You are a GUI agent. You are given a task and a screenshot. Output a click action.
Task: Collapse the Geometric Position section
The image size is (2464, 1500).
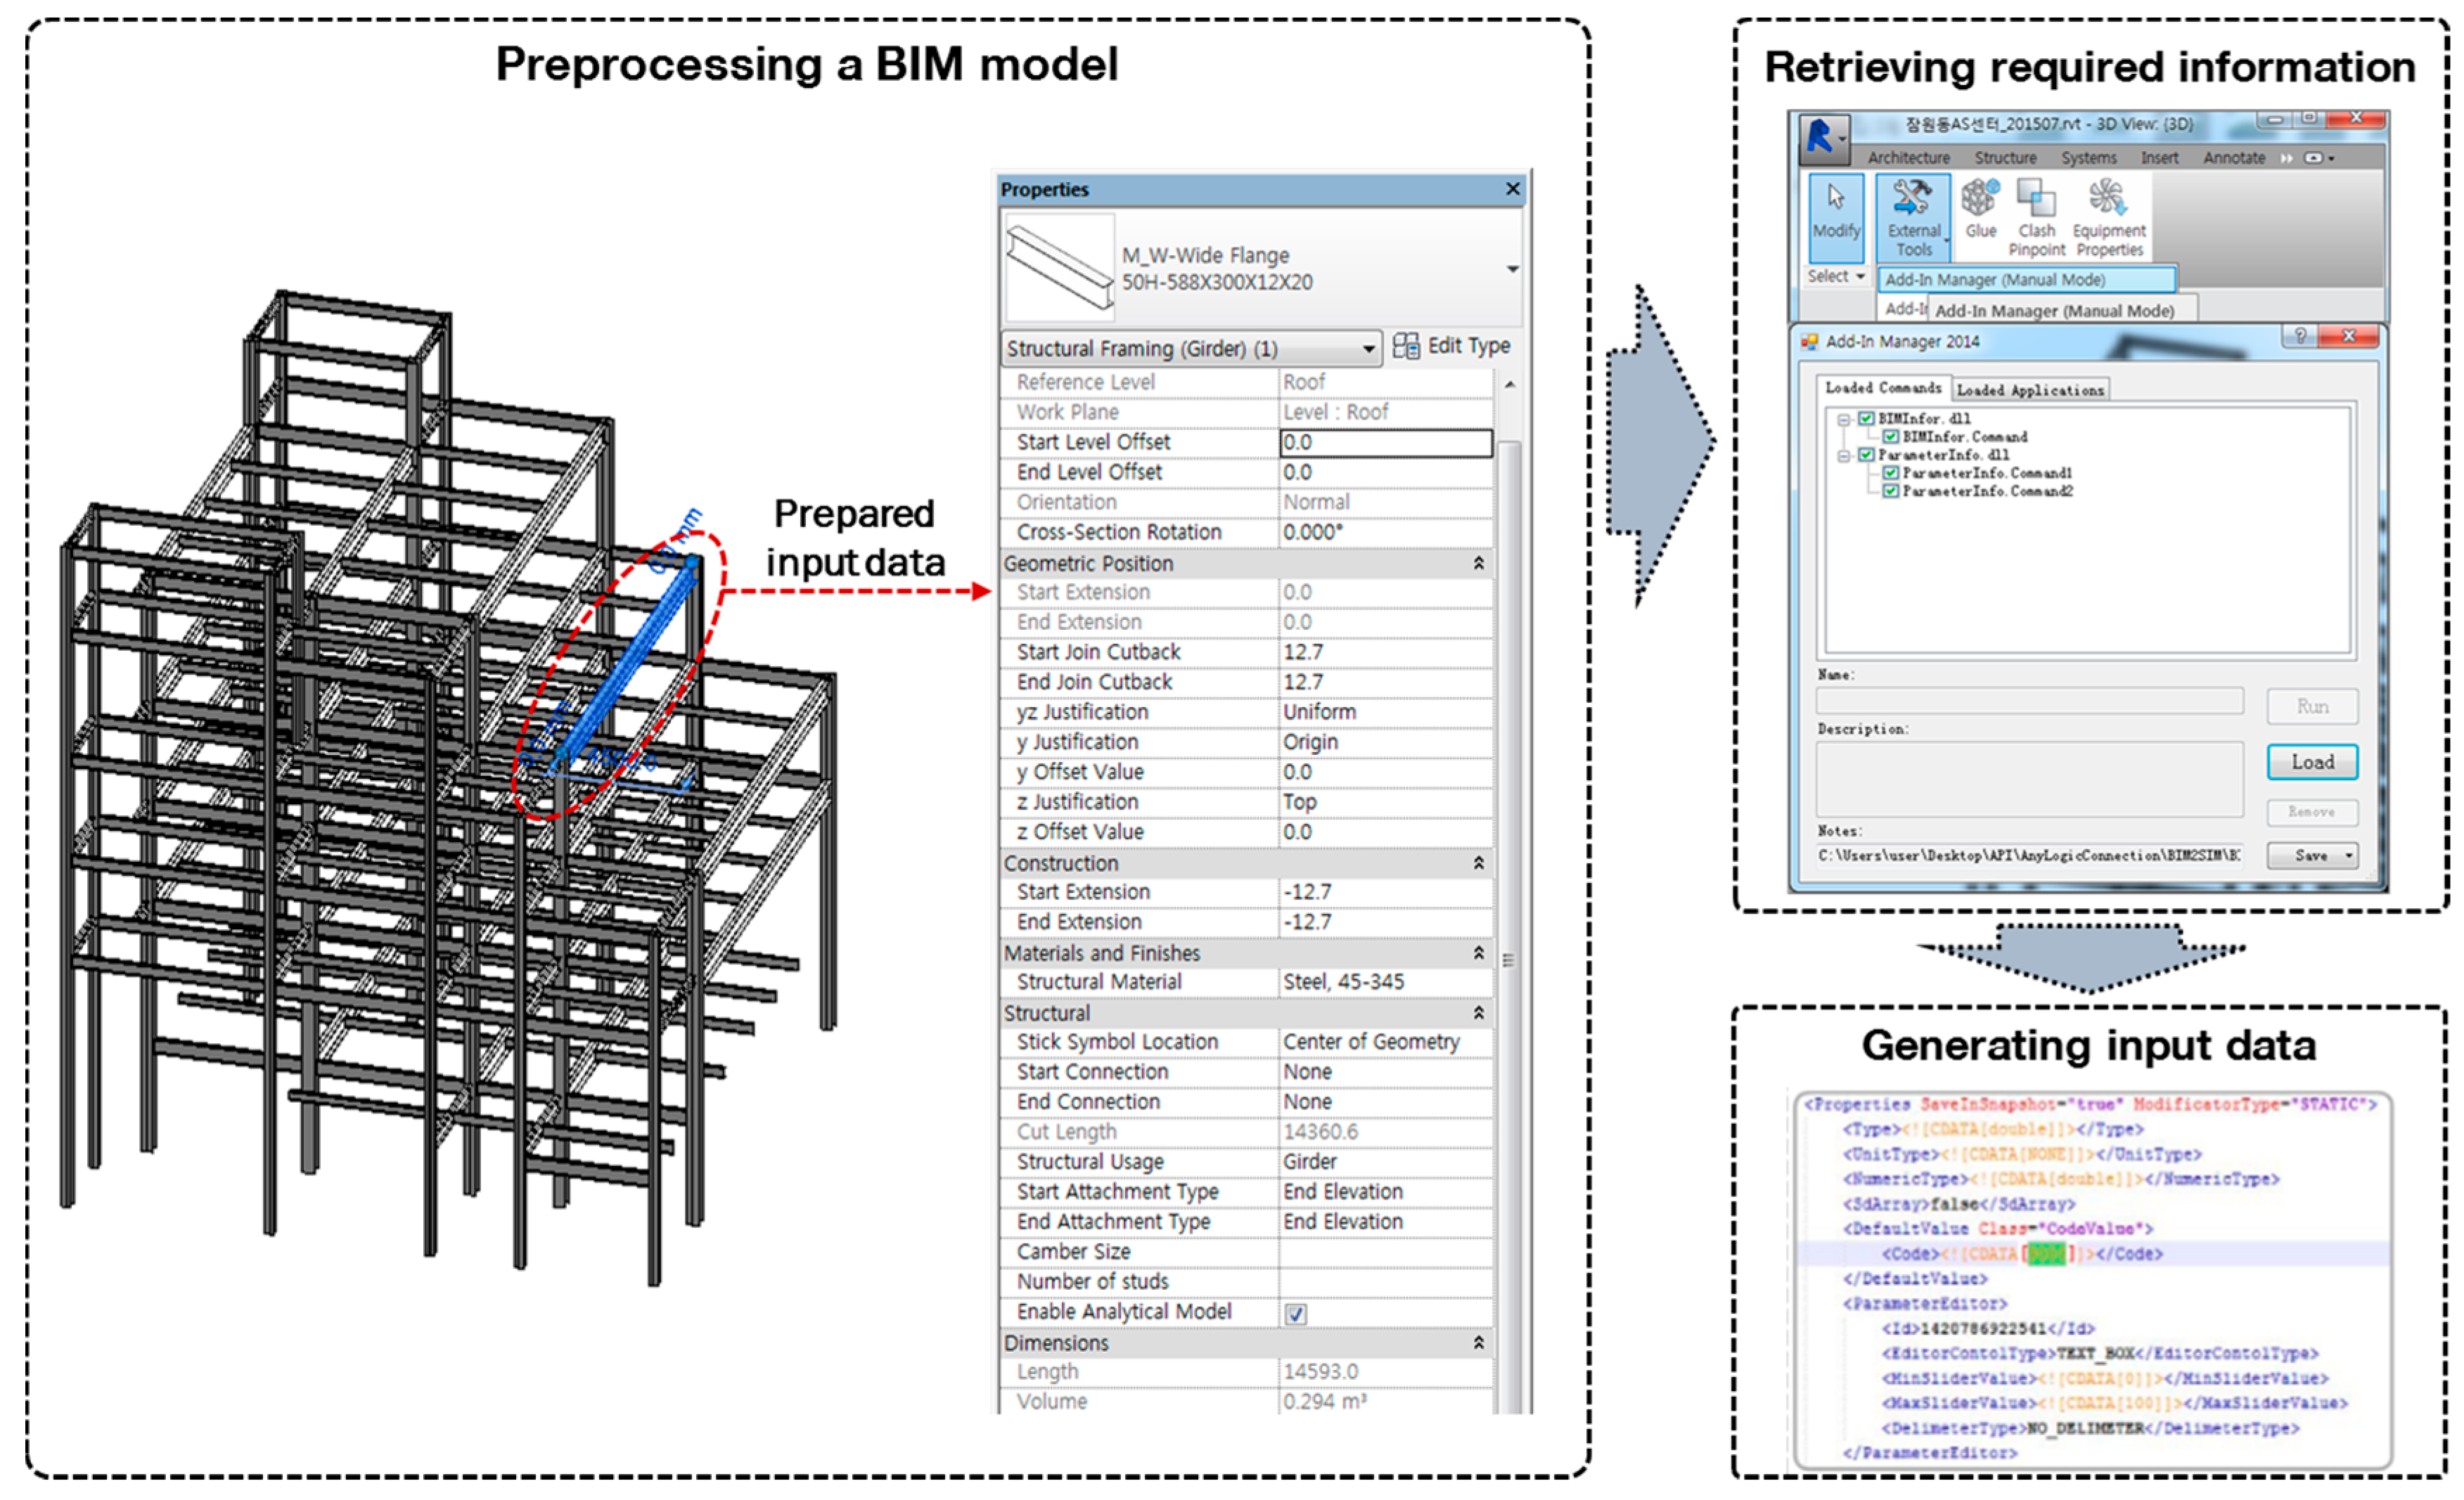coord(1478,564)
